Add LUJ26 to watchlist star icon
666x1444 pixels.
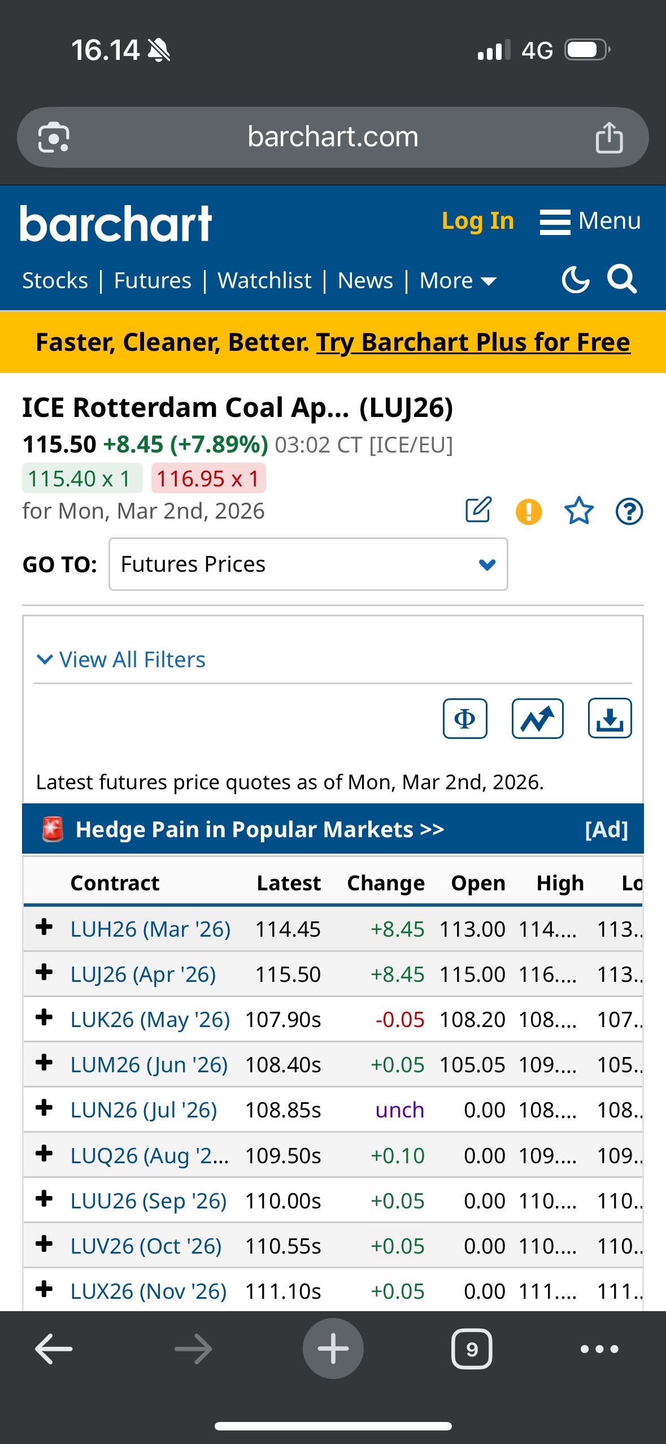(579, 511)
